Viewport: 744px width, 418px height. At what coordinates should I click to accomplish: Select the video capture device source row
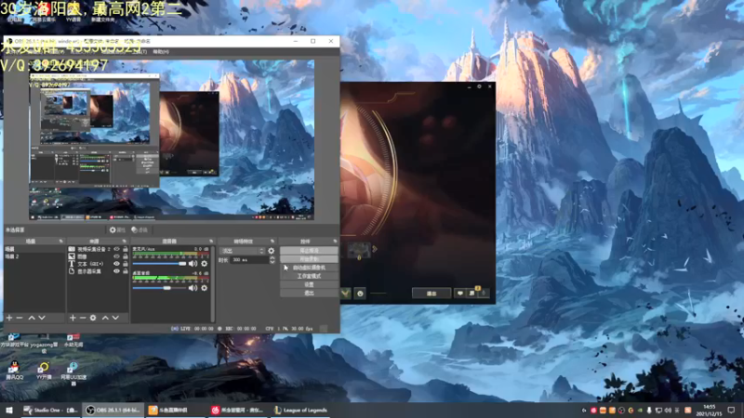[99, 249]
